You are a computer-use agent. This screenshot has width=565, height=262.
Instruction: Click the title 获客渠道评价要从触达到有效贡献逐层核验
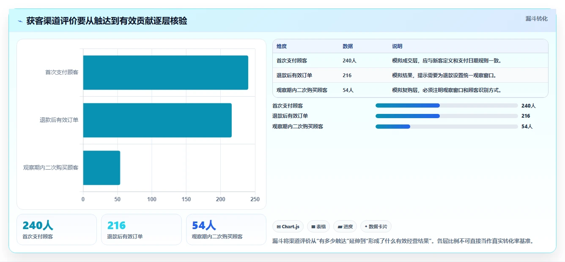(107, 21)
